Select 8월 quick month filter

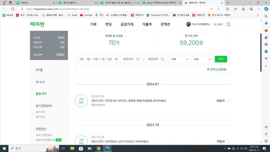pyautogui.click(x=81, y=59)
